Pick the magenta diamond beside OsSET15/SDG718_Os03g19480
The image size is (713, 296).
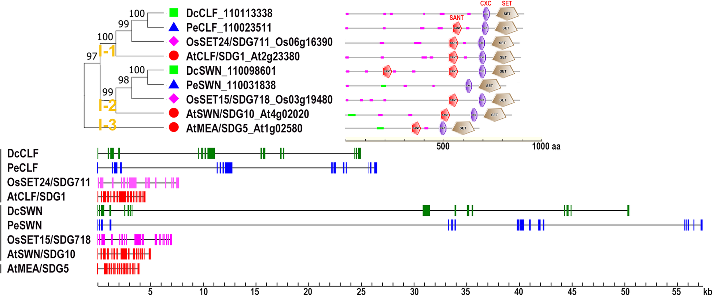pos(174,99)
